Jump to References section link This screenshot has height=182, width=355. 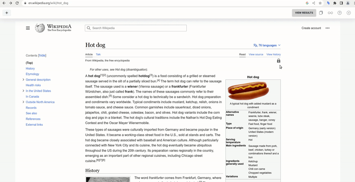click(33, 119)
